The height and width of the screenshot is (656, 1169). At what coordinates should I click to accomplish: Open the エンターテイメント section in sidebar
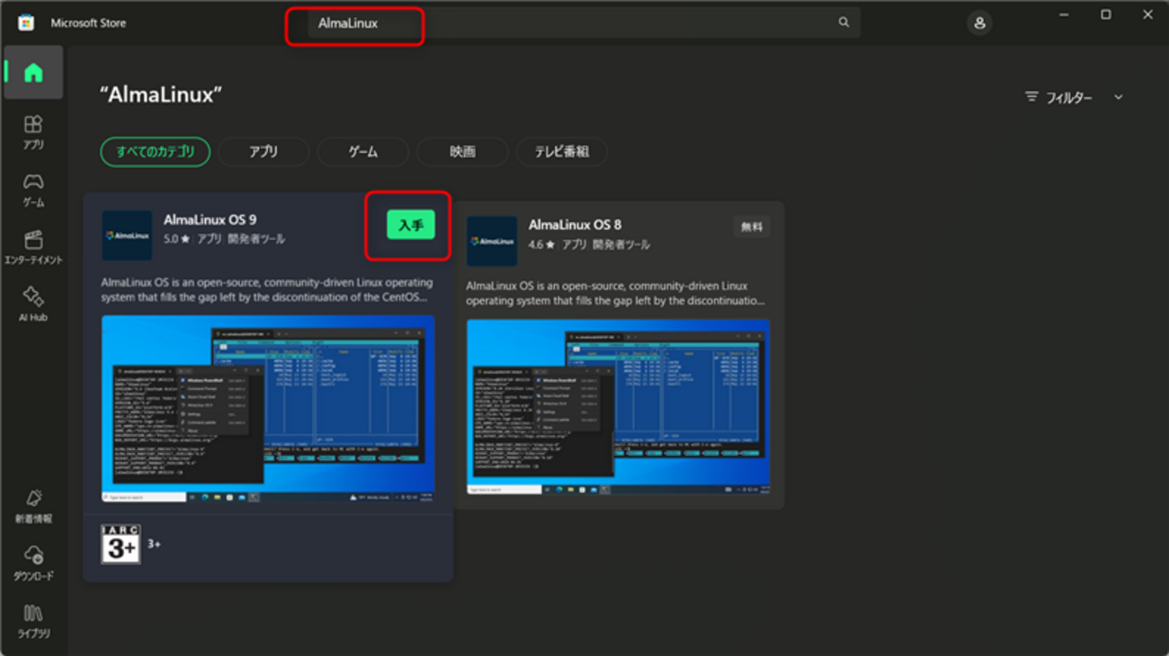click(x=33, y=247)
